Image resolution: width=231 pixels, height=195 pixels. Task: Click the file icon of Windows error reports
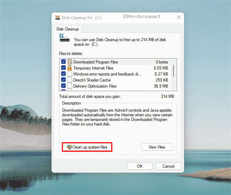(x=70, y=74)
